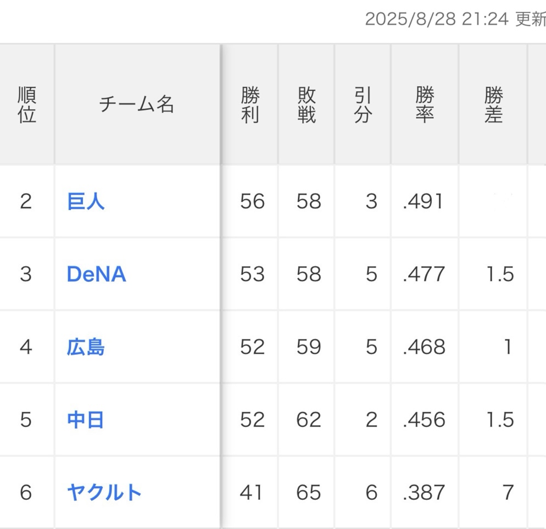
Task: Click the 2025/8/28 21:24 更新 timestamp
Action: (x=455, y=20)
